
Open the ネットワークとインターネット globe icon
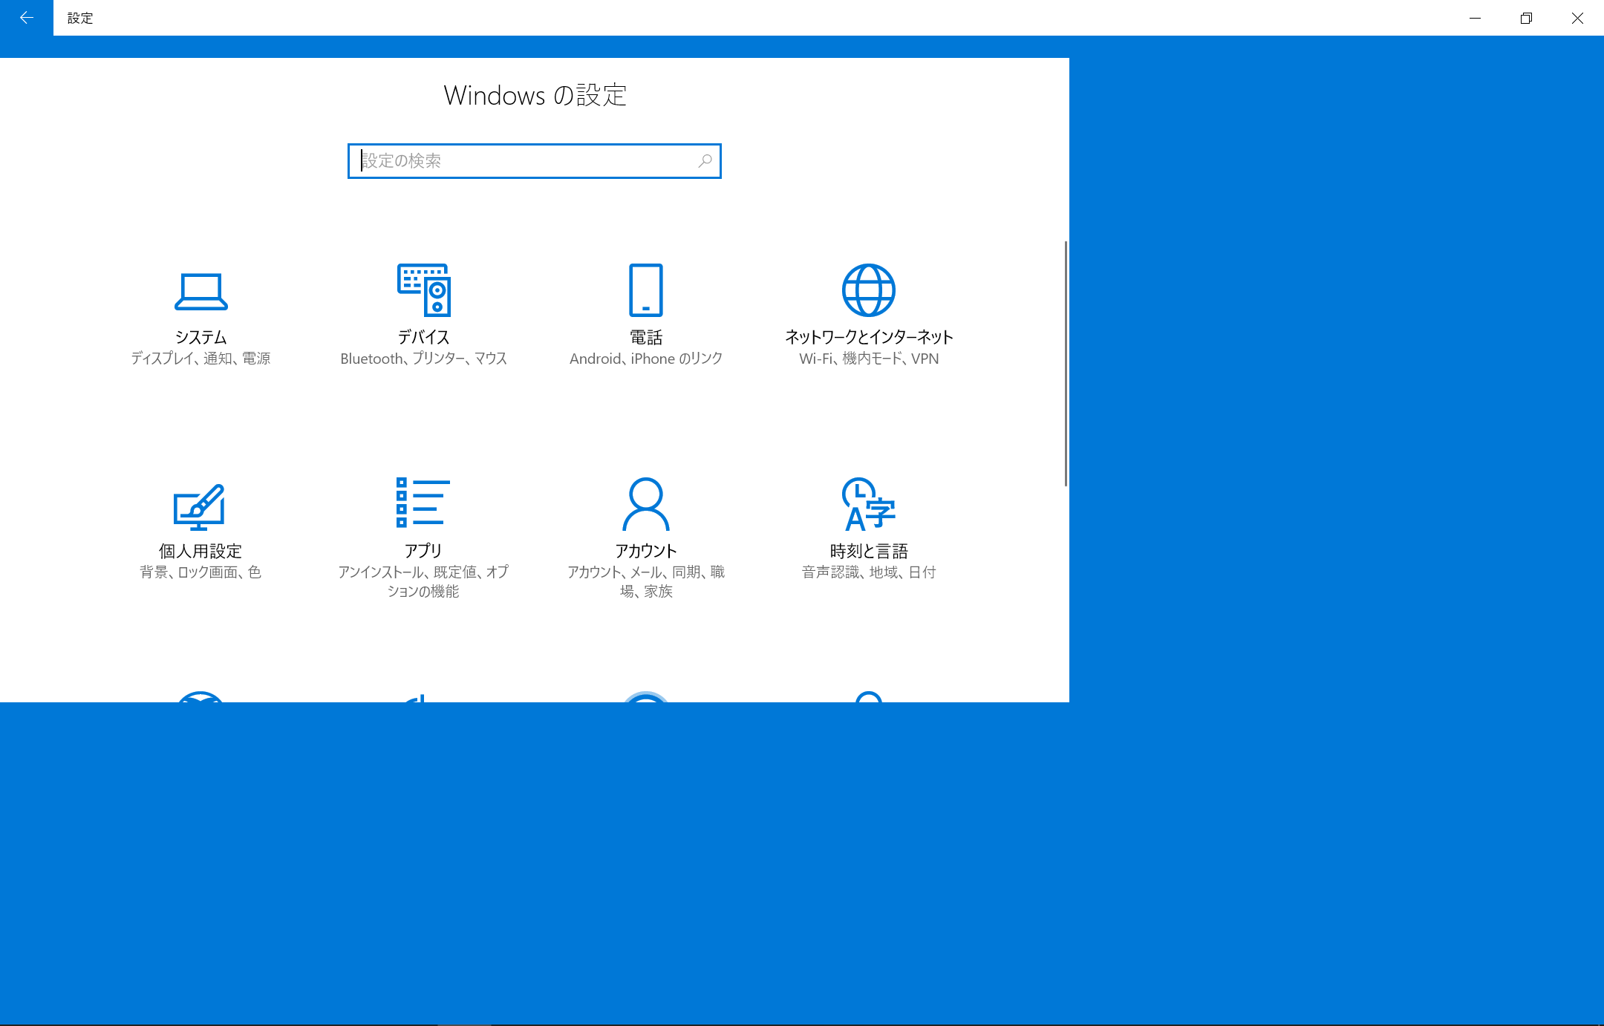[869, 290]
